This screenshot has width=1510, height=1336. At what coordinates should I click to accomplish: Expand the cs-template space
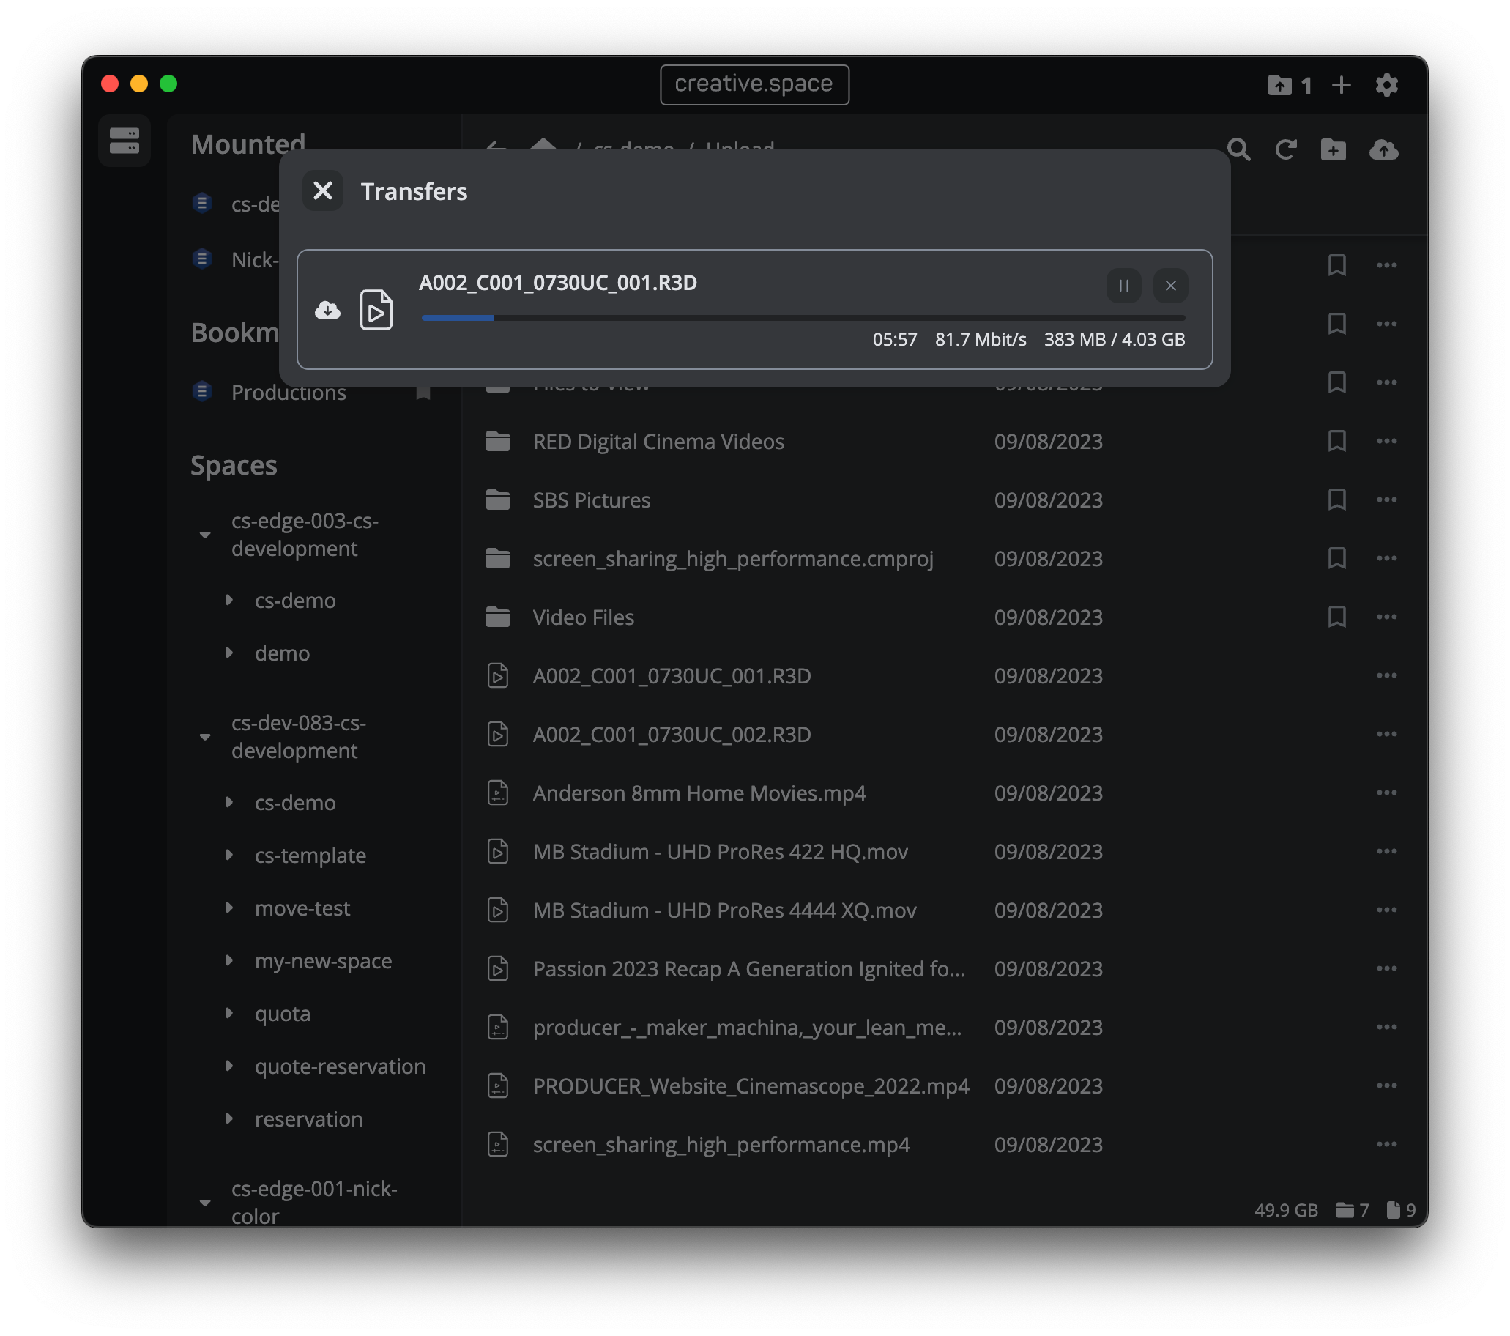click(230, 855)
